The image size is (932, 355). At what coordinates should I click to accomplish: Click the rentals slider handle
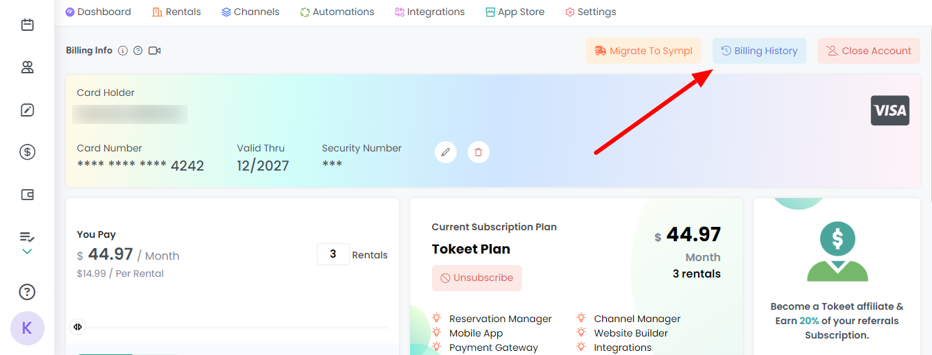(77, 327)
